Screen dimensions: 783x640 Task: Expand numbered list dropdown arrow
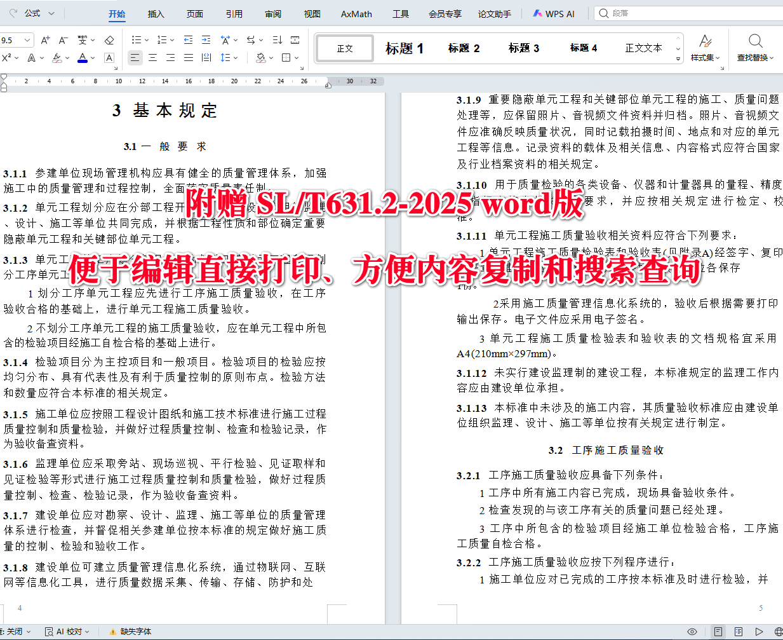click(x=172, y=40)
